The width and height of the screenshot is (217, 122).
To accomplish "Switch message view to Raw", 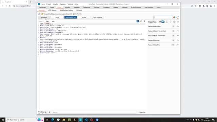I will 47,21.
